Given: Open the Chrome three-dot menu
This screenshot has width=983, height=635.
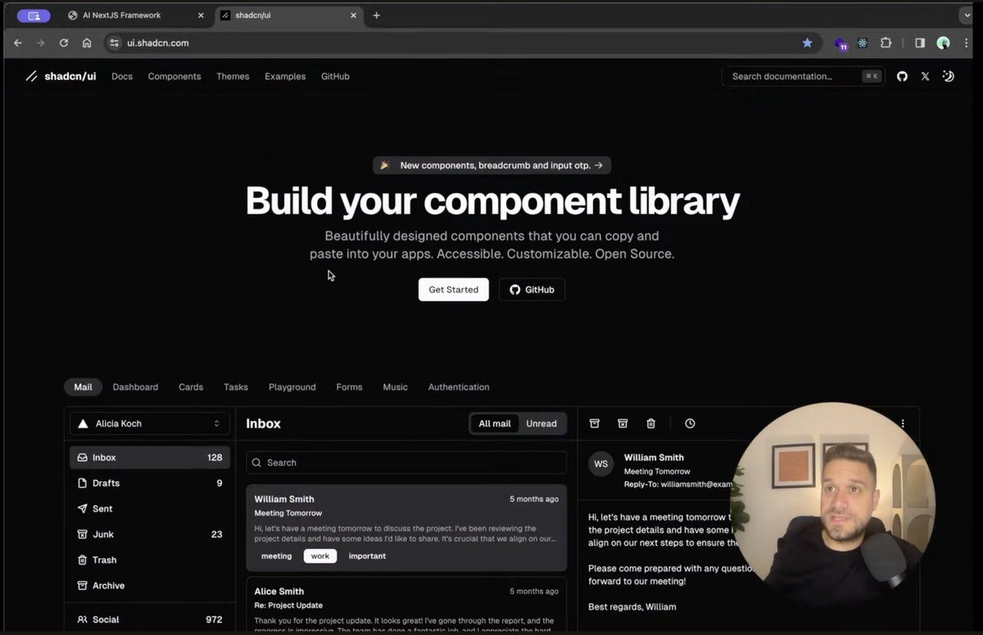Looking at the screenshot, I should [967, 43].
